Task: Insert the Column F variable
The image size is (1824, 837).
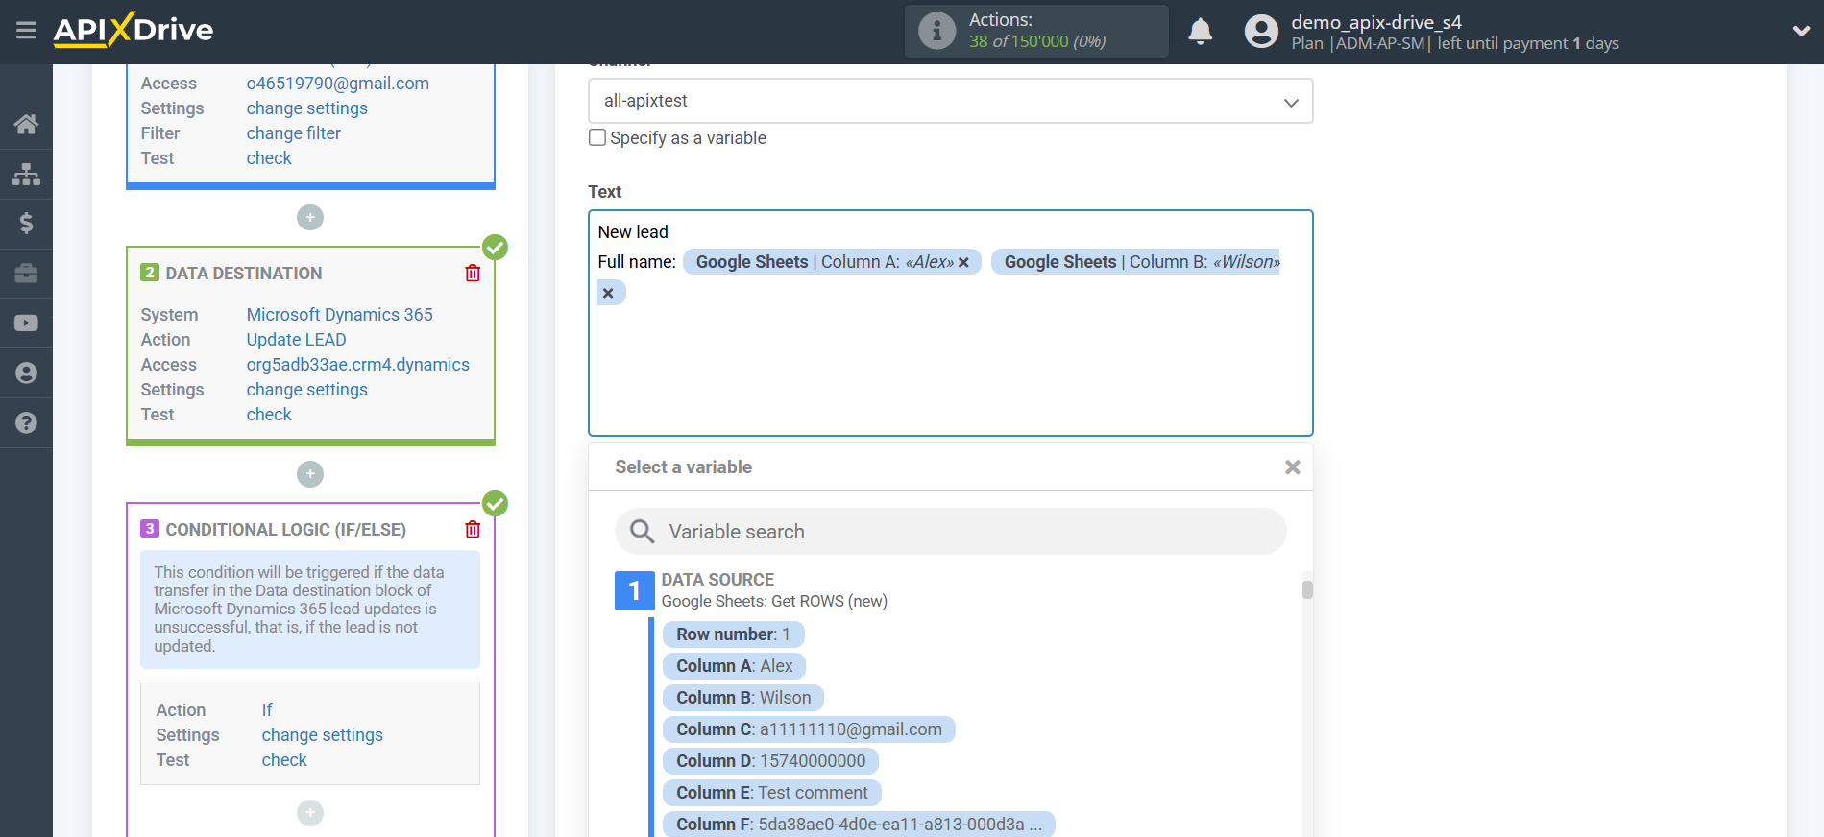Action: click(859, 825)
